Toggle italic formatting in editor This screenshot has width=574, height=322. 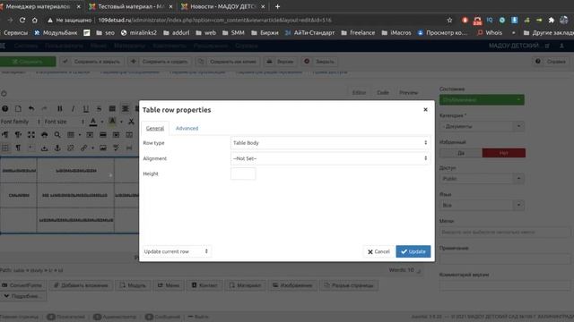[73, 108]
